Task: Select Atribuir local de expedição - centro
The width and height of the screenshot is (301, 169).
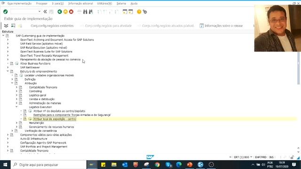Action: (x=55, y=119)
